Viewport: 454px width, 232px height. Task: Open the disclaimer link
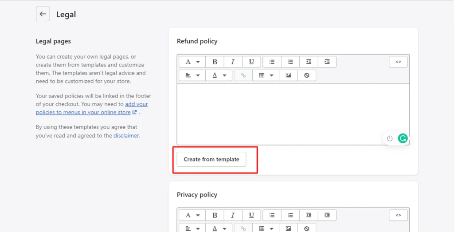click(x=126, y=135)
